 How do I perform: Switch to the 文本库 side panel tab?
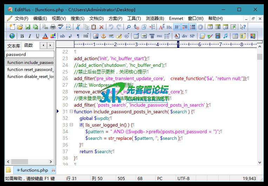coord(13,46)
